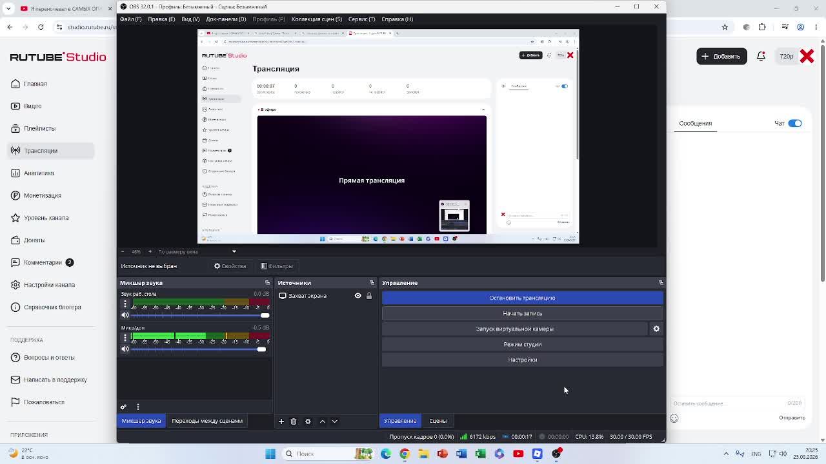Undock the Управление panel

pos(661,283)
